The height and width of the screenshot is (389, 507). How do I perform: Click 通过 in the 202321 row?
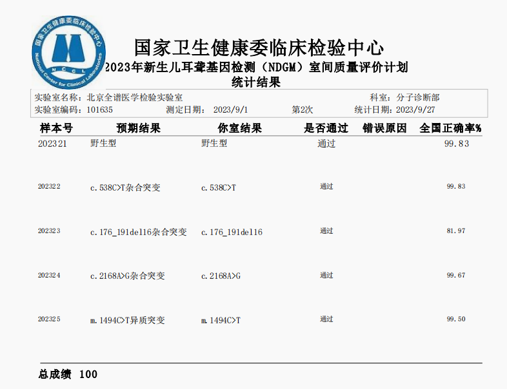[326, 144]
